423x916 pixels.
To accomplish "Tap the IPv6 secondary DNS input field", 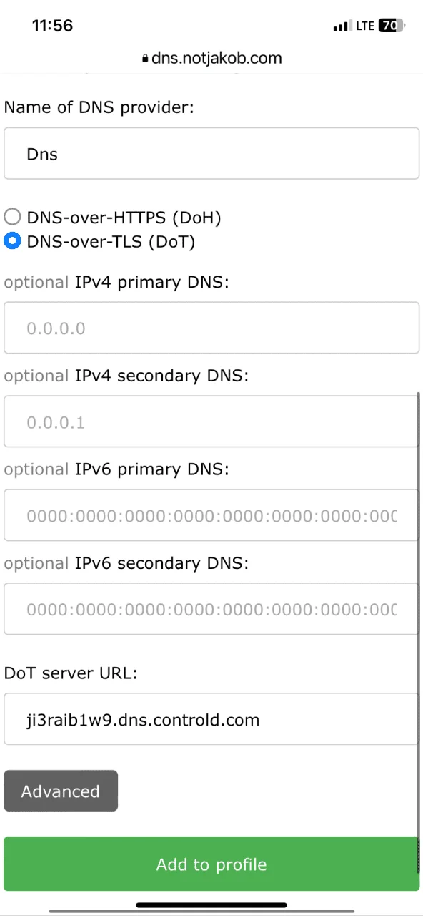I will click(211, 609).
